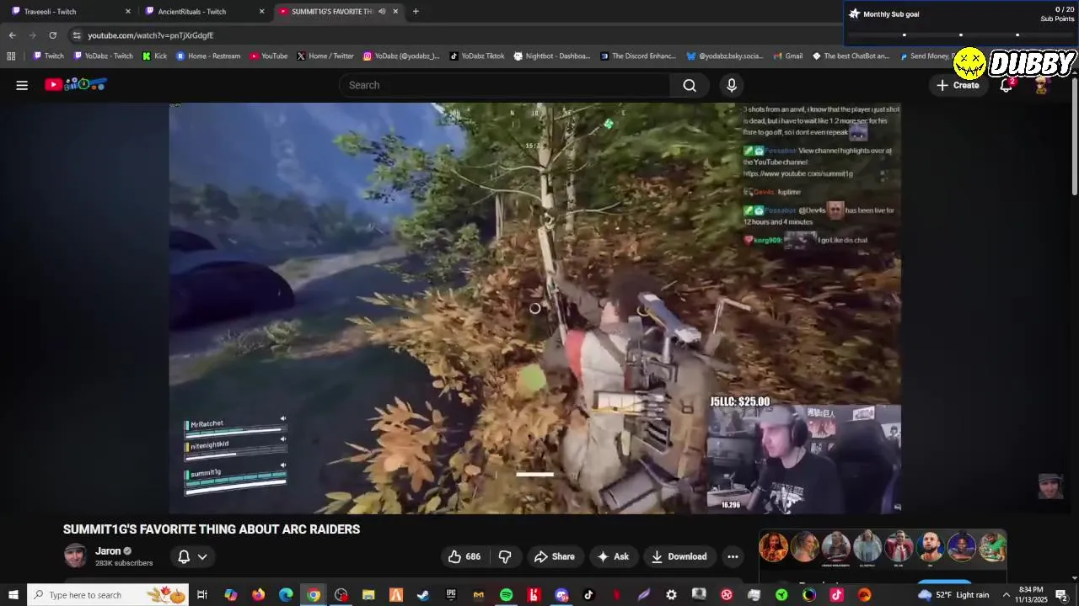Click the Chrome address bar URL
The height and width of the screenshot is (606, 1079).
[151, 35]
